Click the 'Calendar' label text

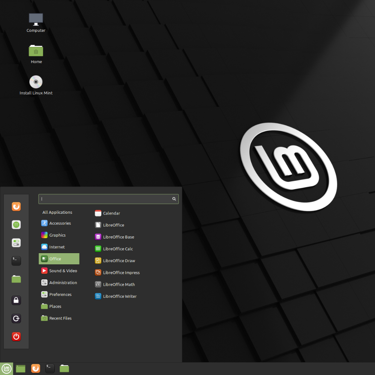click(111, 213)
